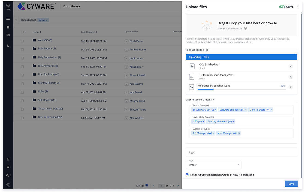This screenshot has width=305, height=193.
Task: Click the Save button
Action: click(291, 184)
